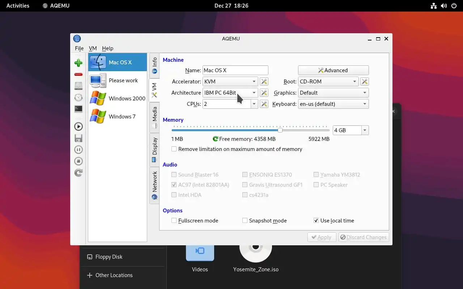Click in the machine Name field

235,70
